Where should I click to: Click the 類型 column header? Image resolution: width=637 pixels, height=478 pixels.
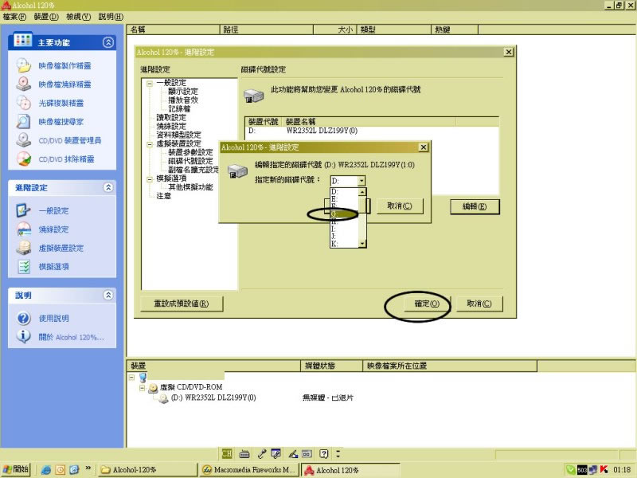coord(393,29)
